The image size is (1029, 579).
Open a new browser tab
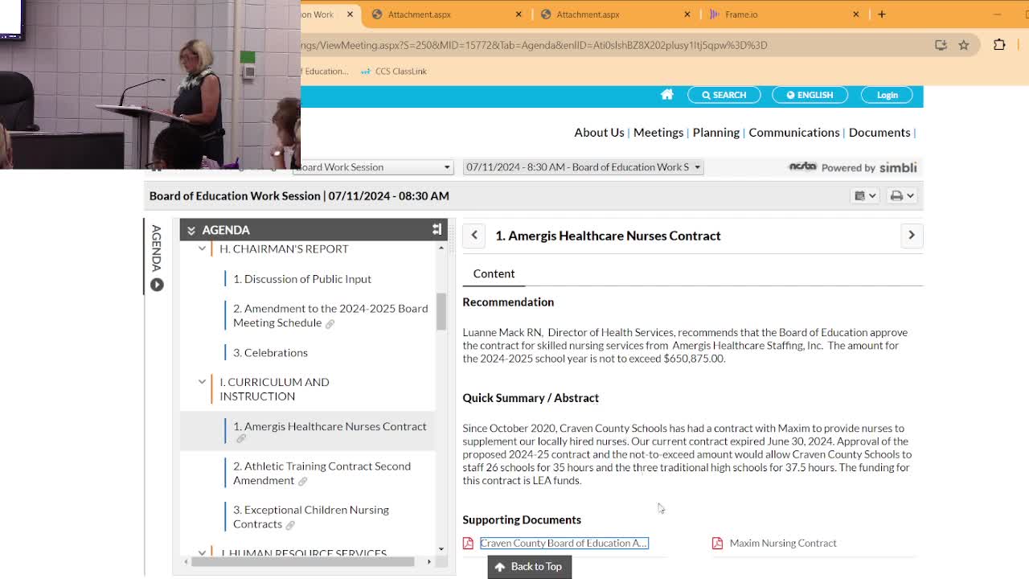(x=882, y=14)
